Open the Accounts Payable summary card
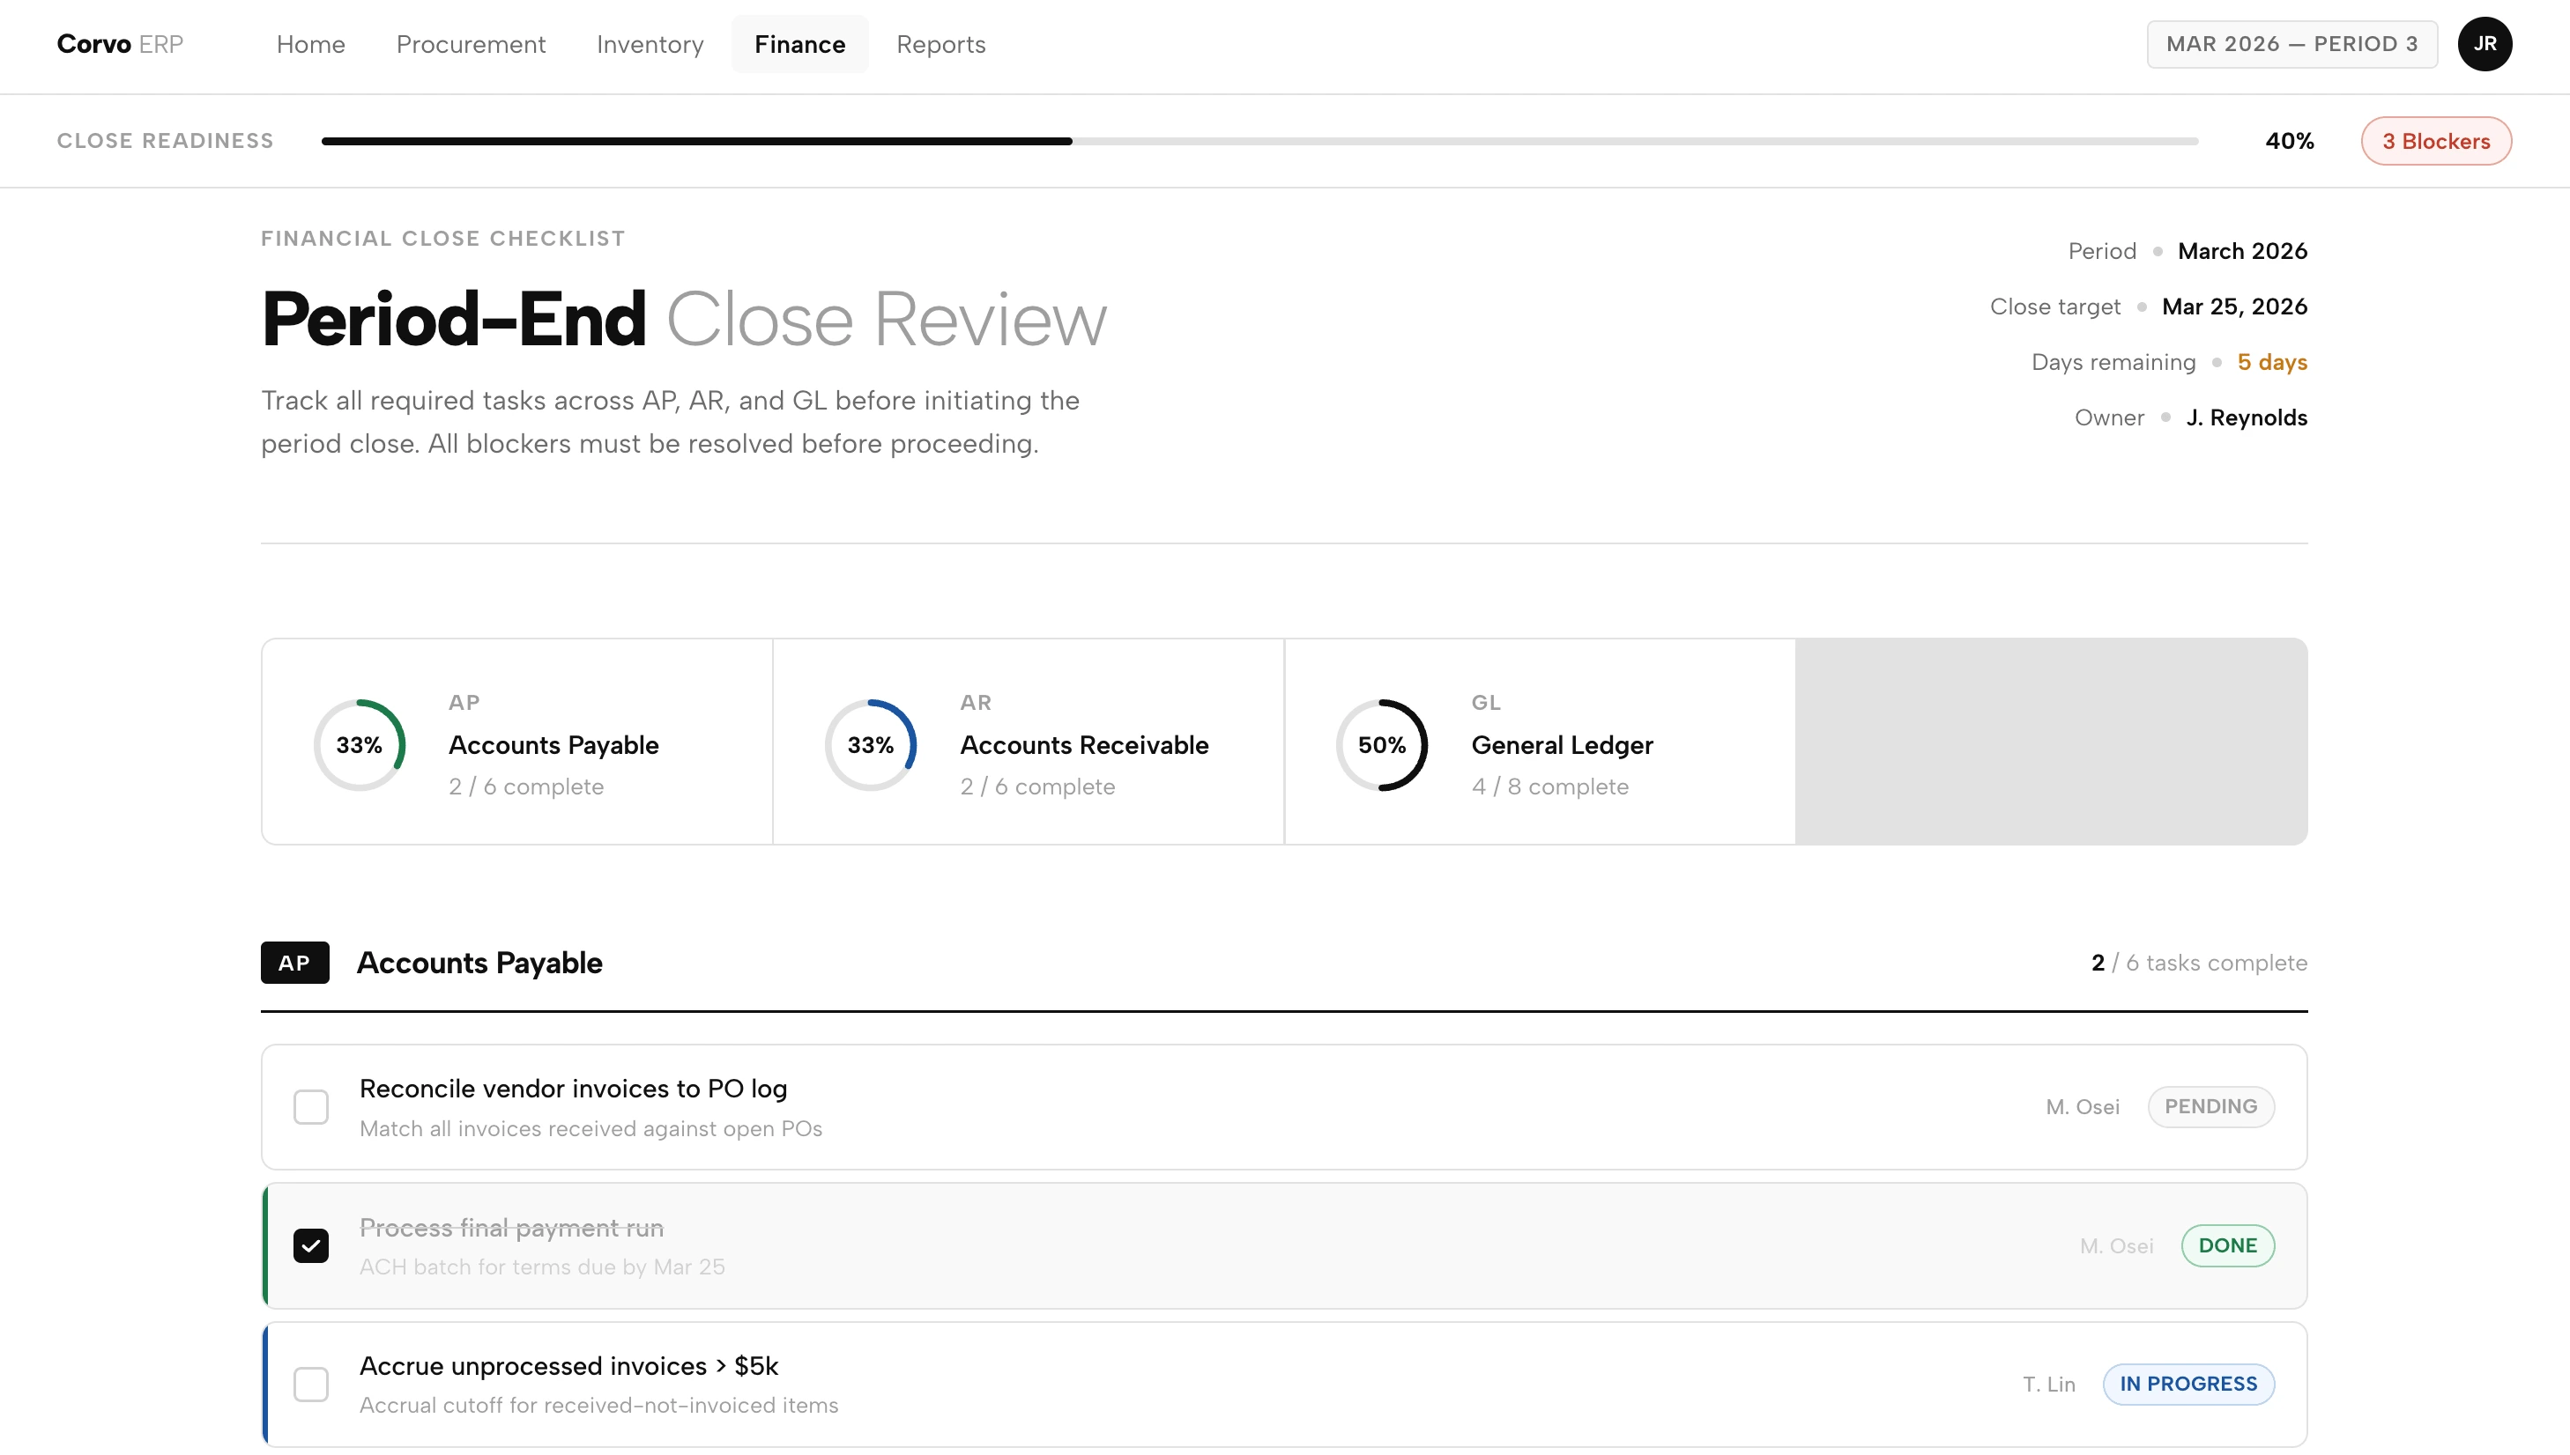 pos(517,742)
